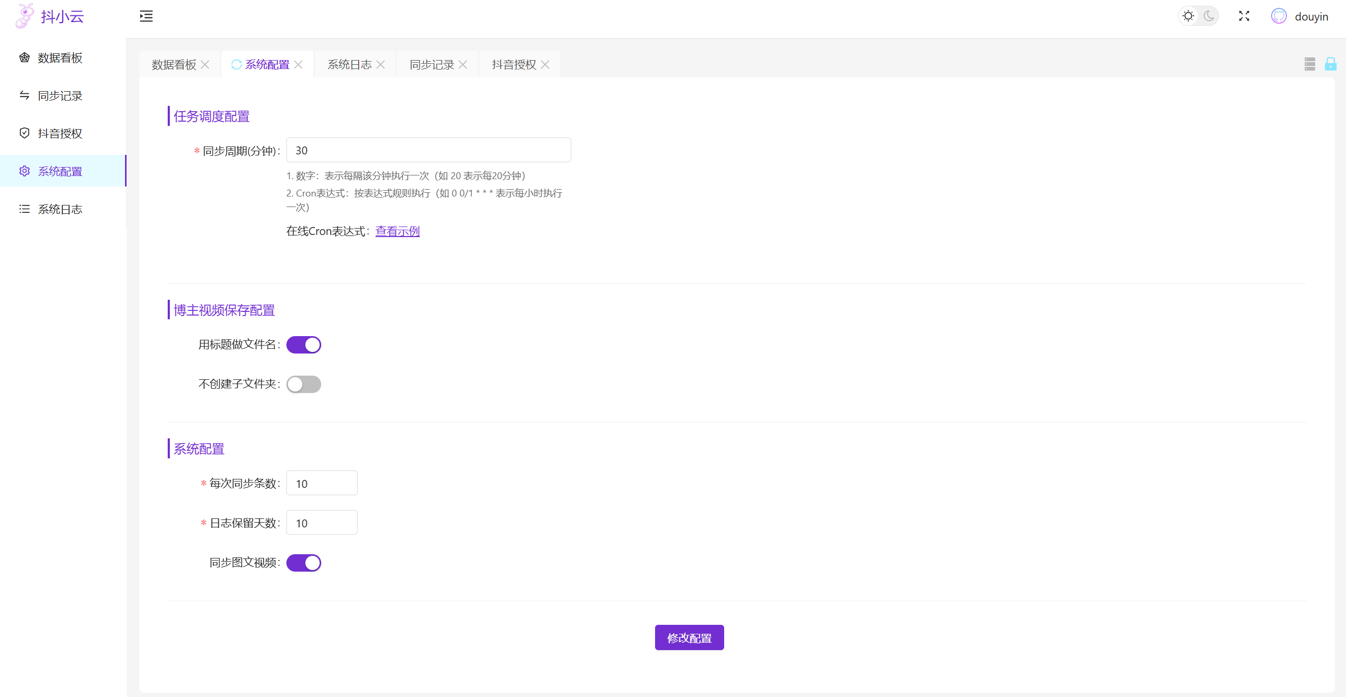The width and height of the screenshot is (1346, 697).
Task: Switch to the 抖音授权 tab
Action: click(514, 65)
